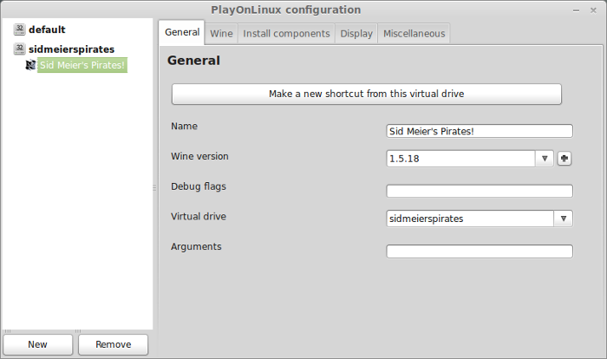Click the Wine version label

(199, 156)
